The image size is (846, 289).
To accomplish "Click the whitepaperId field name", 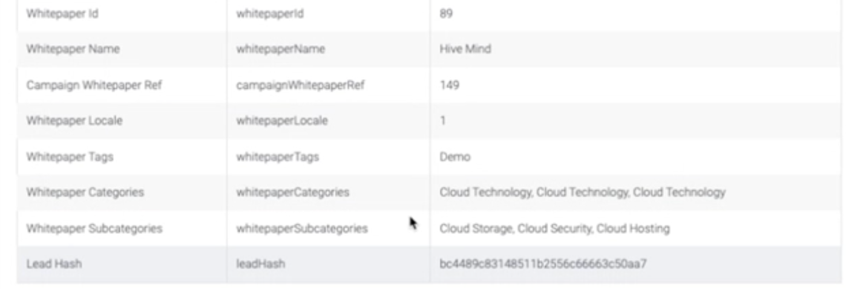I will [x=269, y=14].
